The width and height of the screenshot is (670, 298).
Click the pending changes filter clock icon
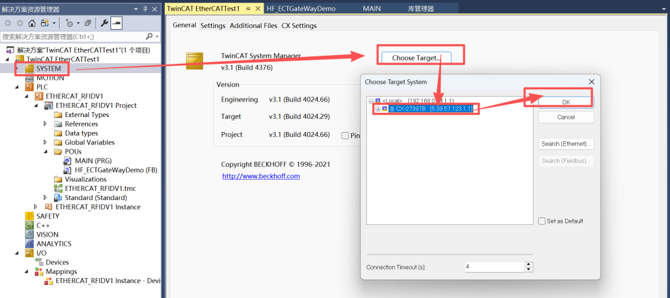(69, 23)
